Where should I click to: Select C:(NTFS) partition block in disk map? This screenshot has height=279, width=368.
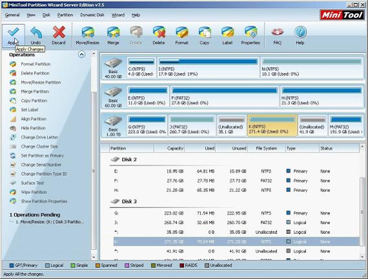[x=141, y=67]
